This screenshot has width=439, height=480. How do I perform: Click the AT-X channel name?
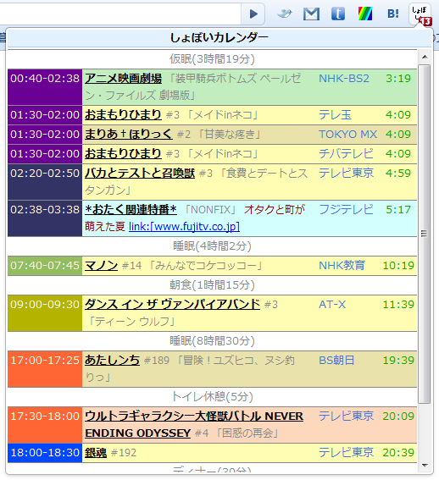332,304
